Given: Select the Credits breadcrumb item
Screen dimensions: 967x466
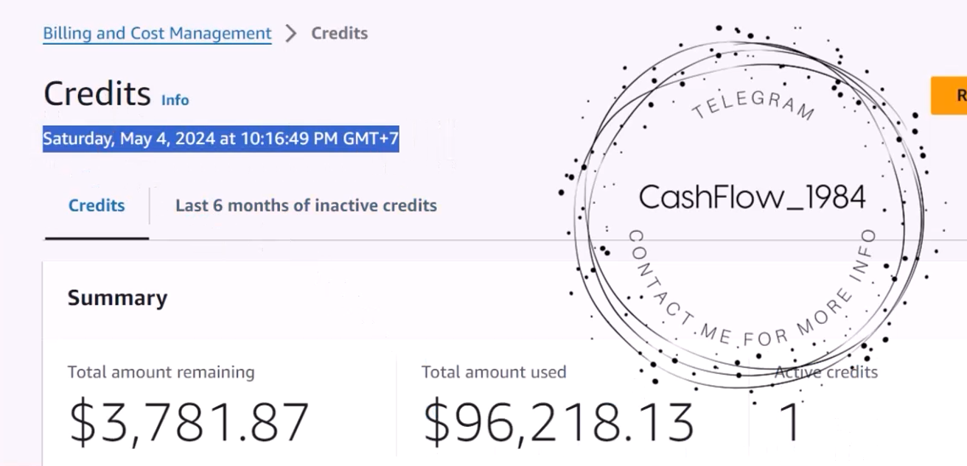Looking at the screenshot, I should (x=339, y=33).
